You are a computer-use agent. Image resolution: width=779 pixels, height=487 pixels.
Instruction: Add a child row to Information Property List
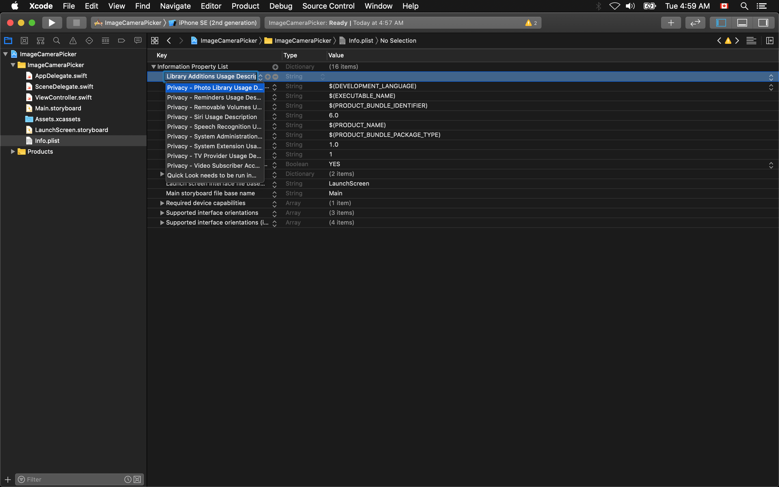click(275, 67)
